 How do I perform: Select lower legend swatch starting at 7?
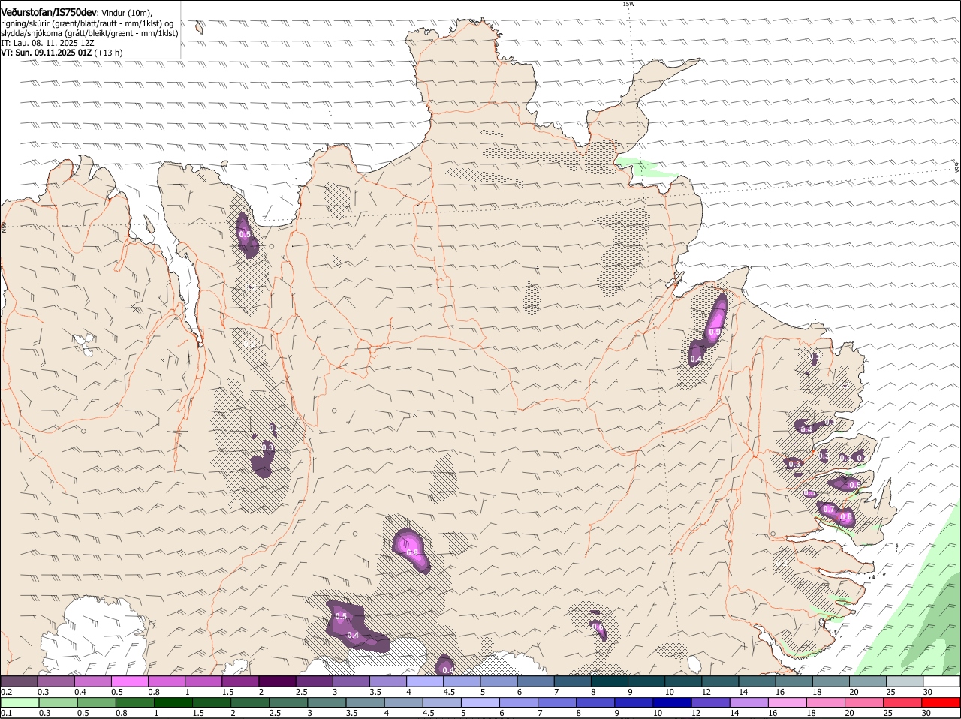pyautogui.click(x=556, y=702)
